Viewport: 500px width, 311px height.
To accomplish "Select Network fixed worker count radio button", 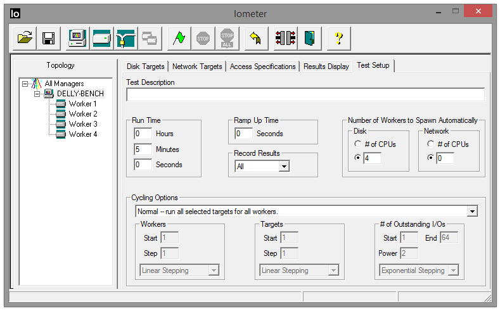I will point(431,158).
